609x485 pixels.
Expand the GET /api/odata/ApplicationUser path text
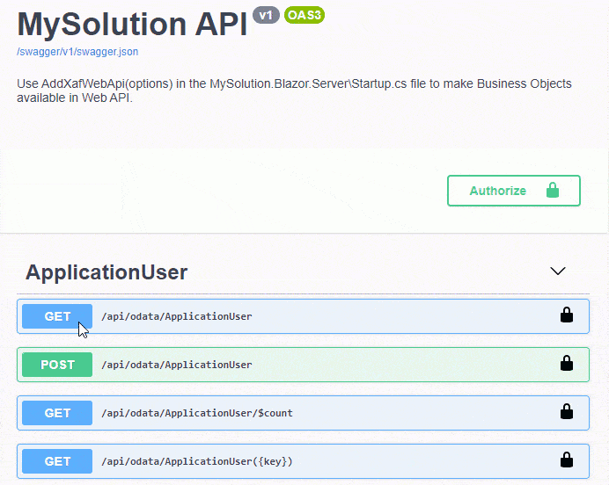[177, 316]
